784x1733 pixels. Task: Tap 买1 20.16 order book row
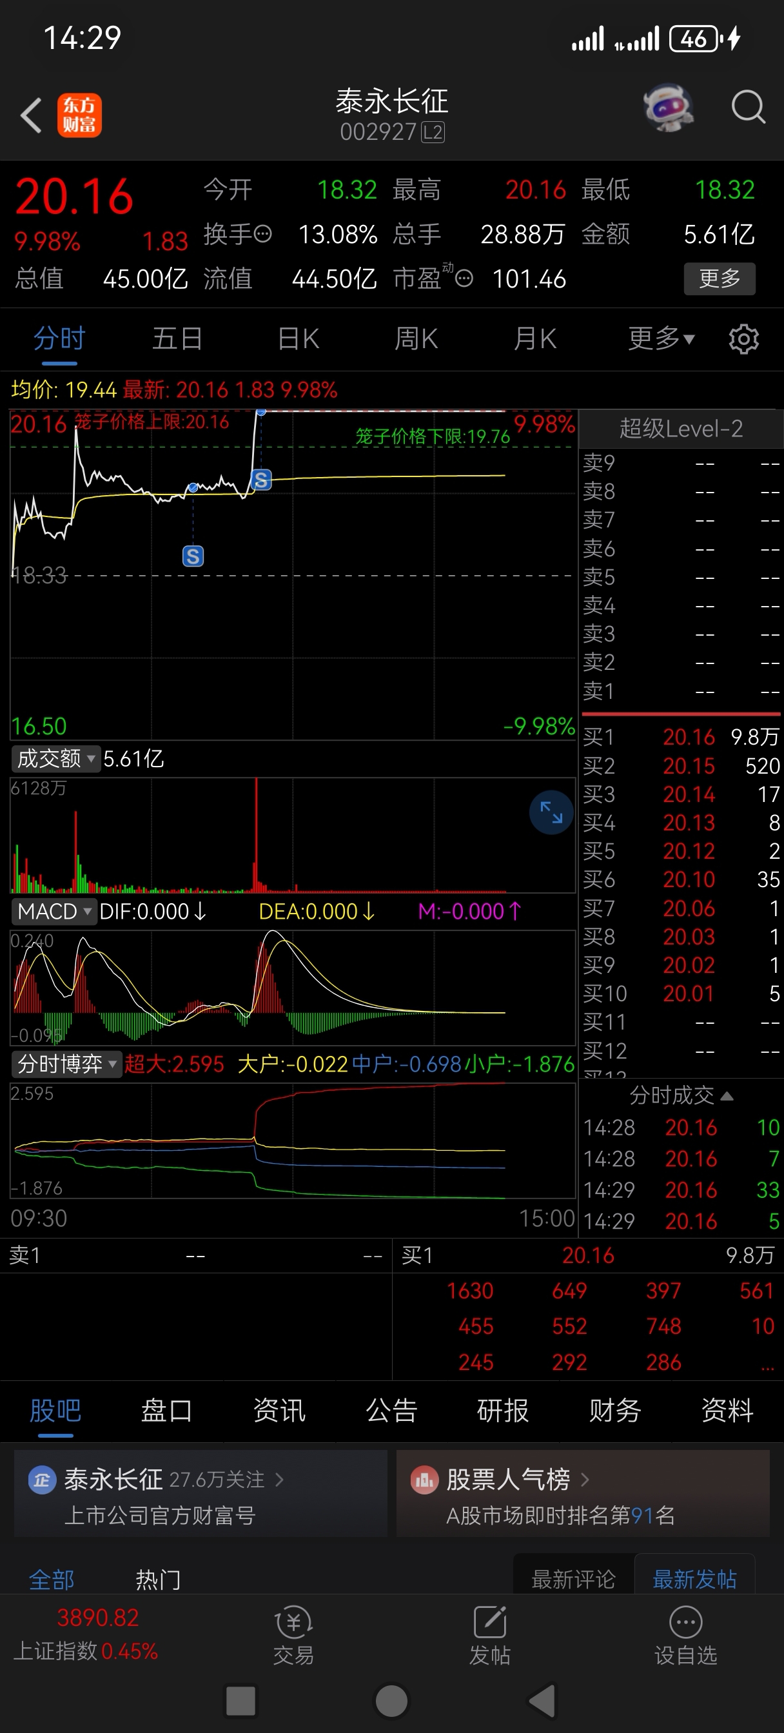click(681, 738)
